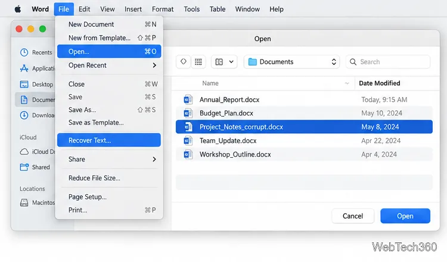This screenshot has height=262, width=447.
Task: Choose Reduce File Size... menu item
Action: pyautogui.click(x=109, y=178)
